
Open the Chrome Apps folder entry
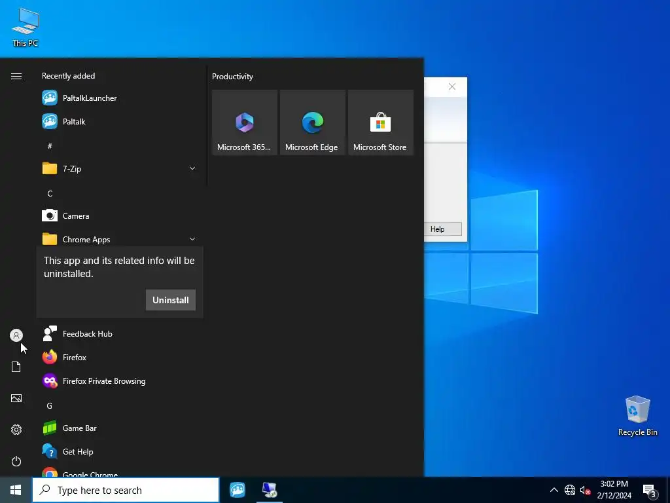tap(120, 239)
